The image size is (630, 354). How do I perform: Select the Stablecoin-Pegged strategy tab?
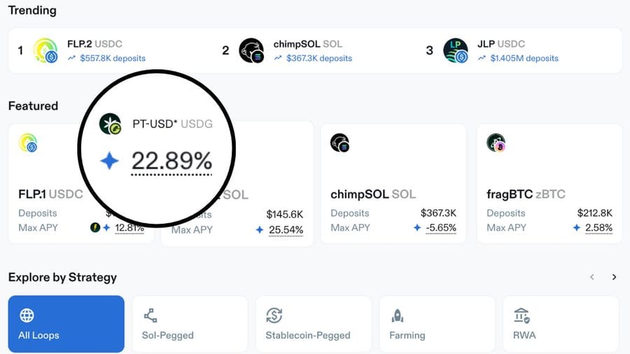(x=314, y=324)
